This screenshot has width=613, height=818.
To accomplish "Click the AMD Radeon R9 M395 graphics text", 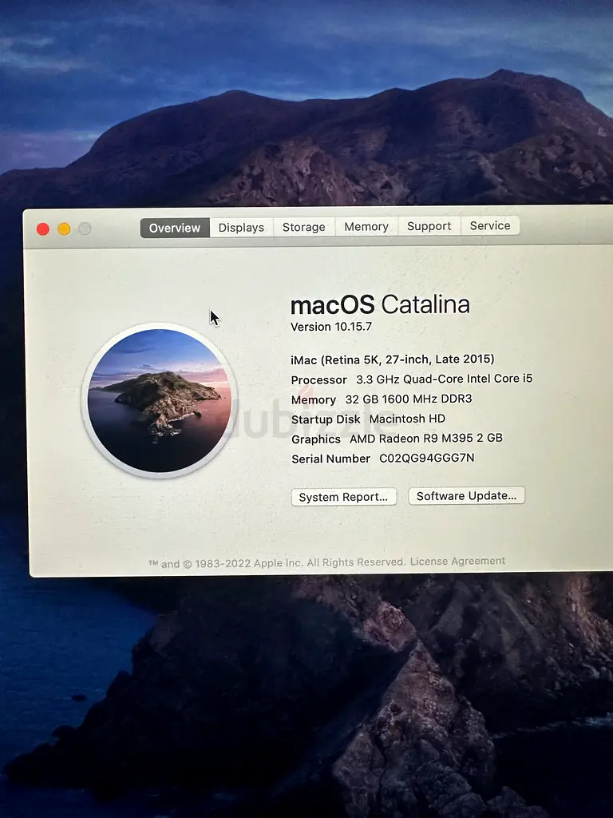I will click(426, 439).
